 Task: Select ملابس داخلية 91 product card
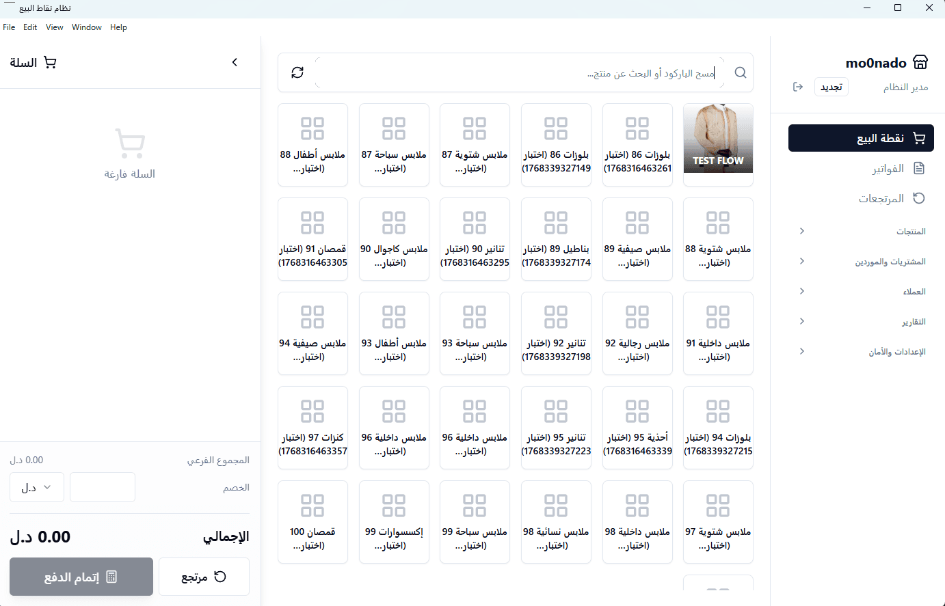point(718,333)
